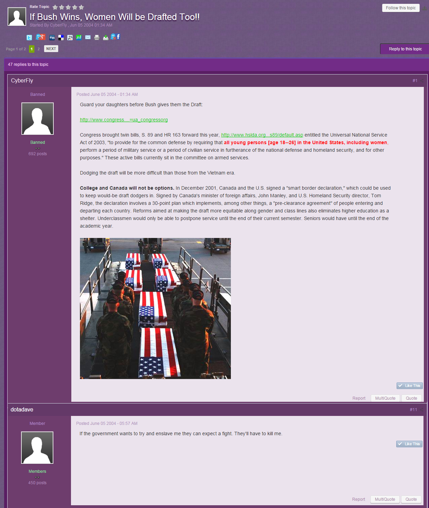Click the green Banned group label
Viewport: 429px width, 508px height.
pyautogui.click(x=38, y=142)
